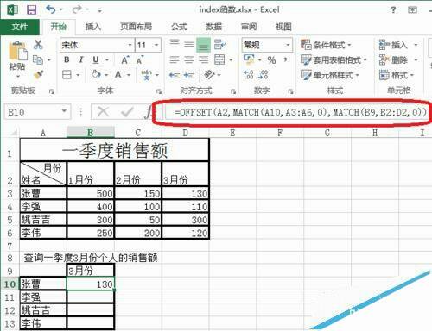
Task: Open 单元格样式 cell styles dropdown
Action: 330,75
